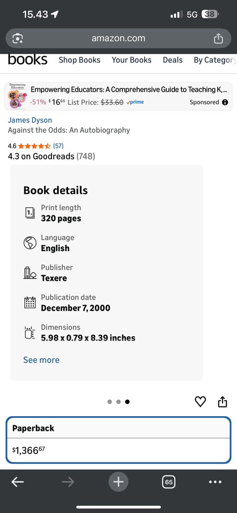
Task: Open the By Category menu
Action: 215,60
